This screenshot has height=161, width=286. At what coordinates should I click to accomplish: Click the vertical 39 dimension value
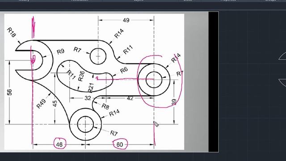tap(174, 102)
